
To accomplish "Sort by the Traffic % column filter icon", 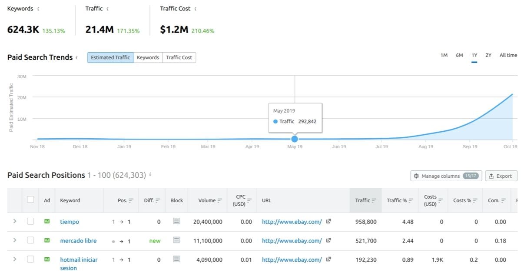I will [411, 201].
